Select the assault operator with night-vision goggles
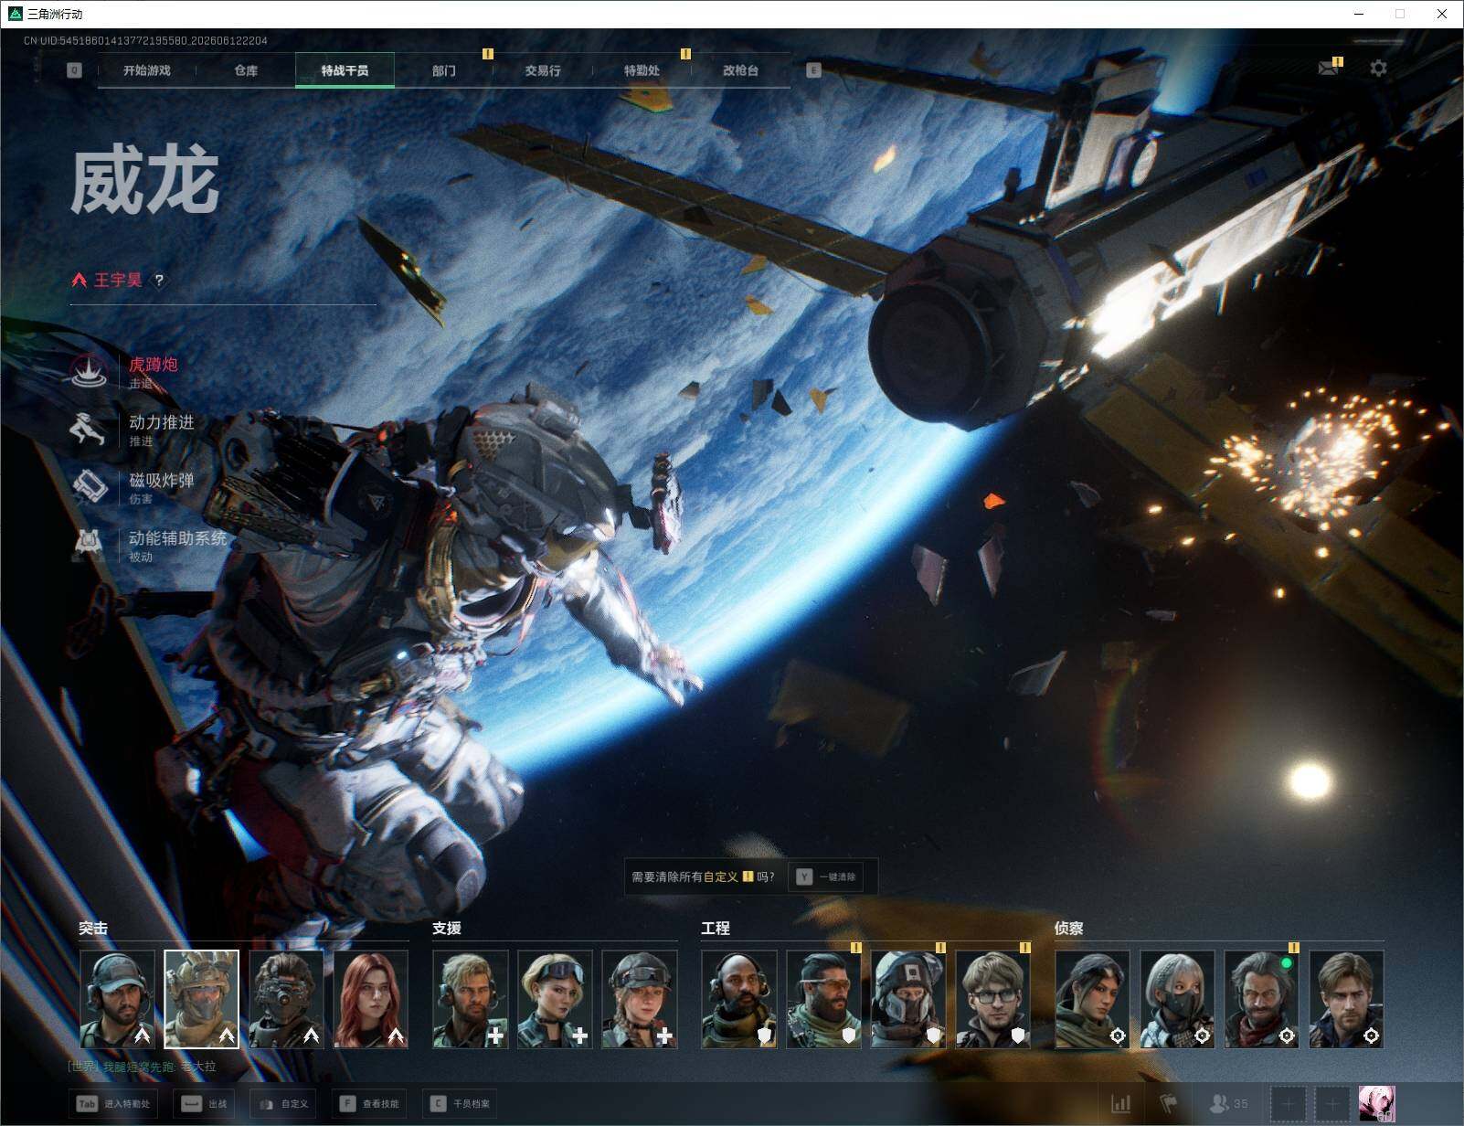This screenshot has width=1464, height=1126. point(286,999)
